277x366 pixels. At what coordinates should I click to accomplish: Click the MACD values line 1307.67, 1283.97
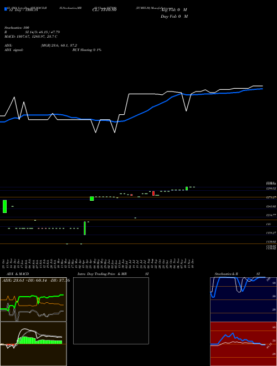31,37
